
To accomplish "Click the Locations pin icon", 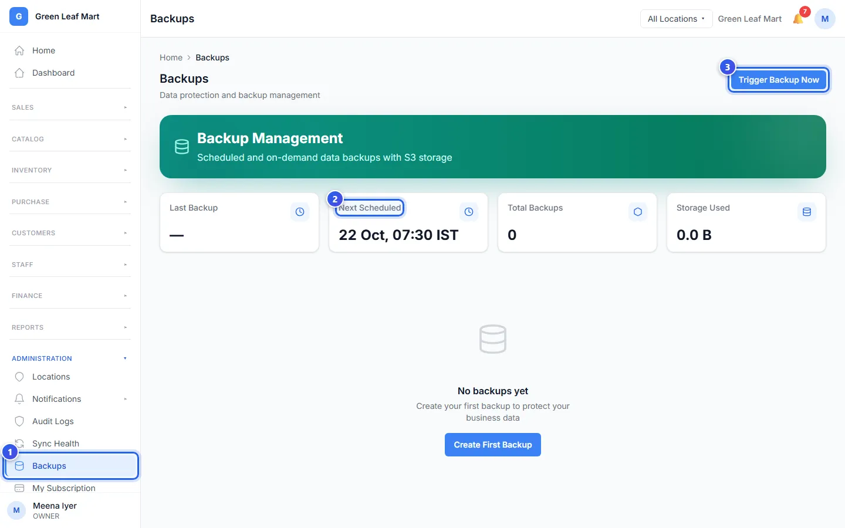I will pyautogui.click(x=19, y=377).
